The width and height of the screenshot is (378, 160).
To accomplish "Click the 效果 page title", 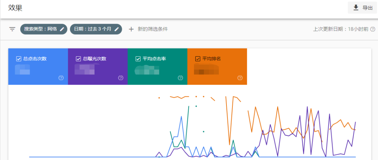I will click(x=15, y=8).
